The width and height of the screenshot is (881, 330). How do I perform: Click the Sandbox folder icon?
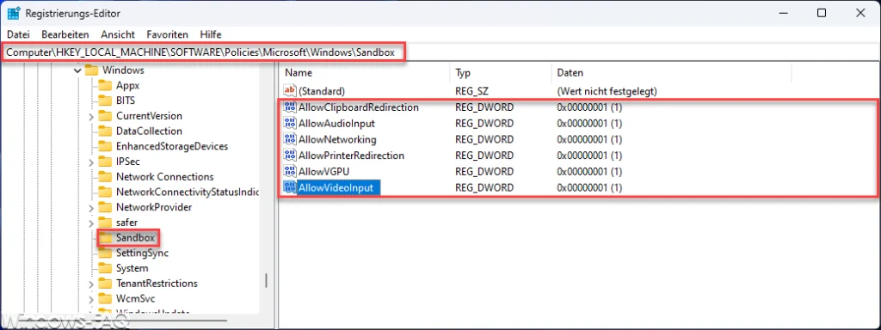[x=105, y=238]
